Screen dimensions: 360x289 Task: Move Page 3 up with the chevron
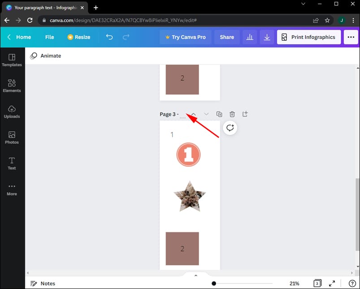tap(193, 114)
